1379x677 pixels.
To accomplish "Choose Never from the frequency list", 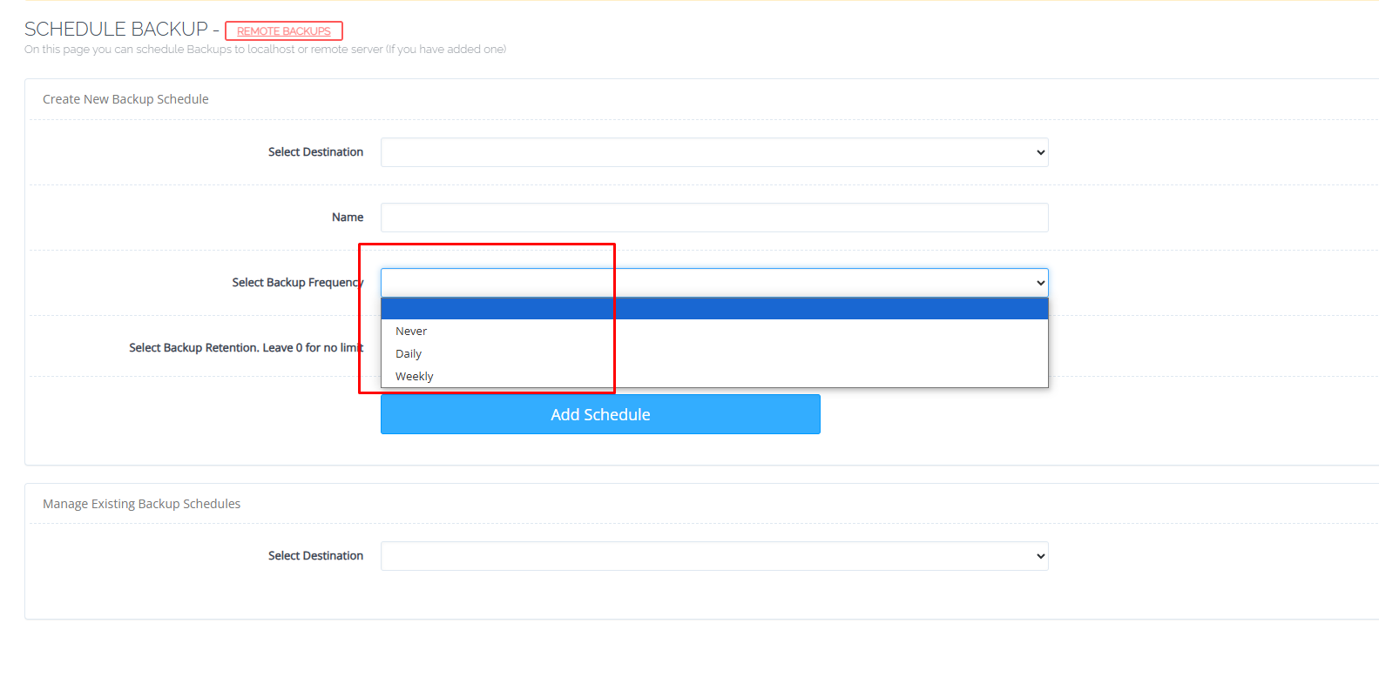I will 411,332.
